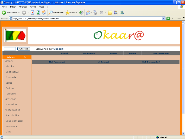Open Horoscope sidebar link
Image resolution: width=185 pixels, height=139 pixels.
pos(11,126)
